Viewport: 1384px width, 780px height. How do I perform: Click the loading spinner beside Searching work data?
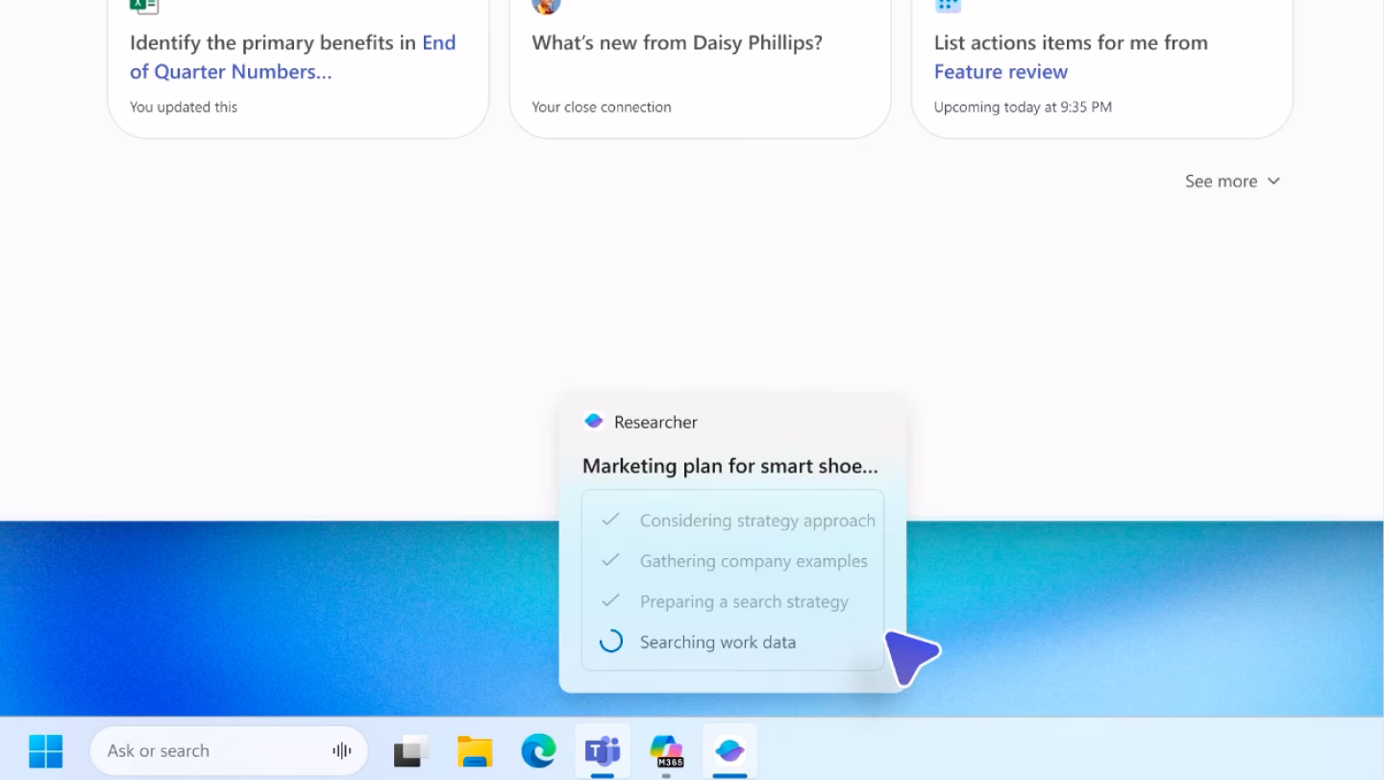[x=611, y=642]
